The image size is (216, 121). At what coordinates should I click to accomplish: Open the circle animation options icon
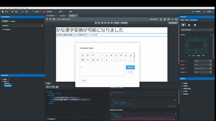(x=195, y=25)
